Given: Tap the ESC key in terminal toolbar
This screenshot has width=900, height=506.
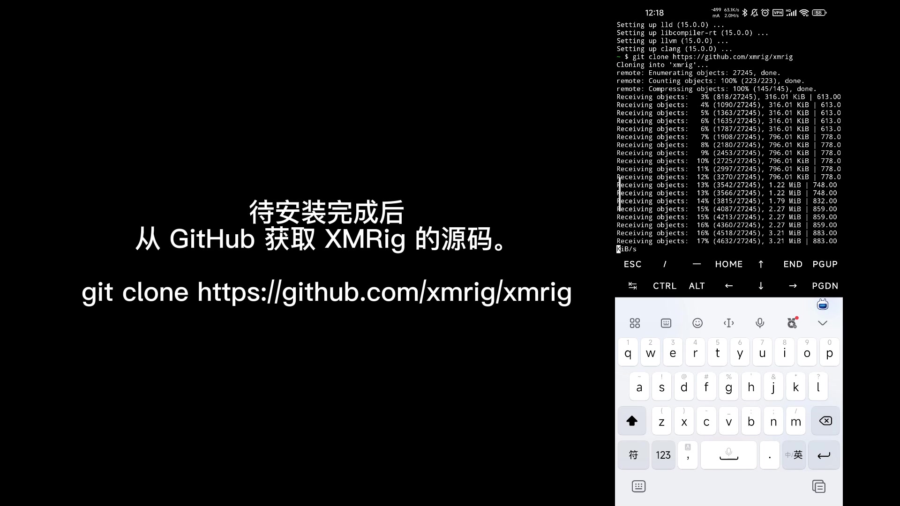Looking at the screenshot, I should click(632, 264).
